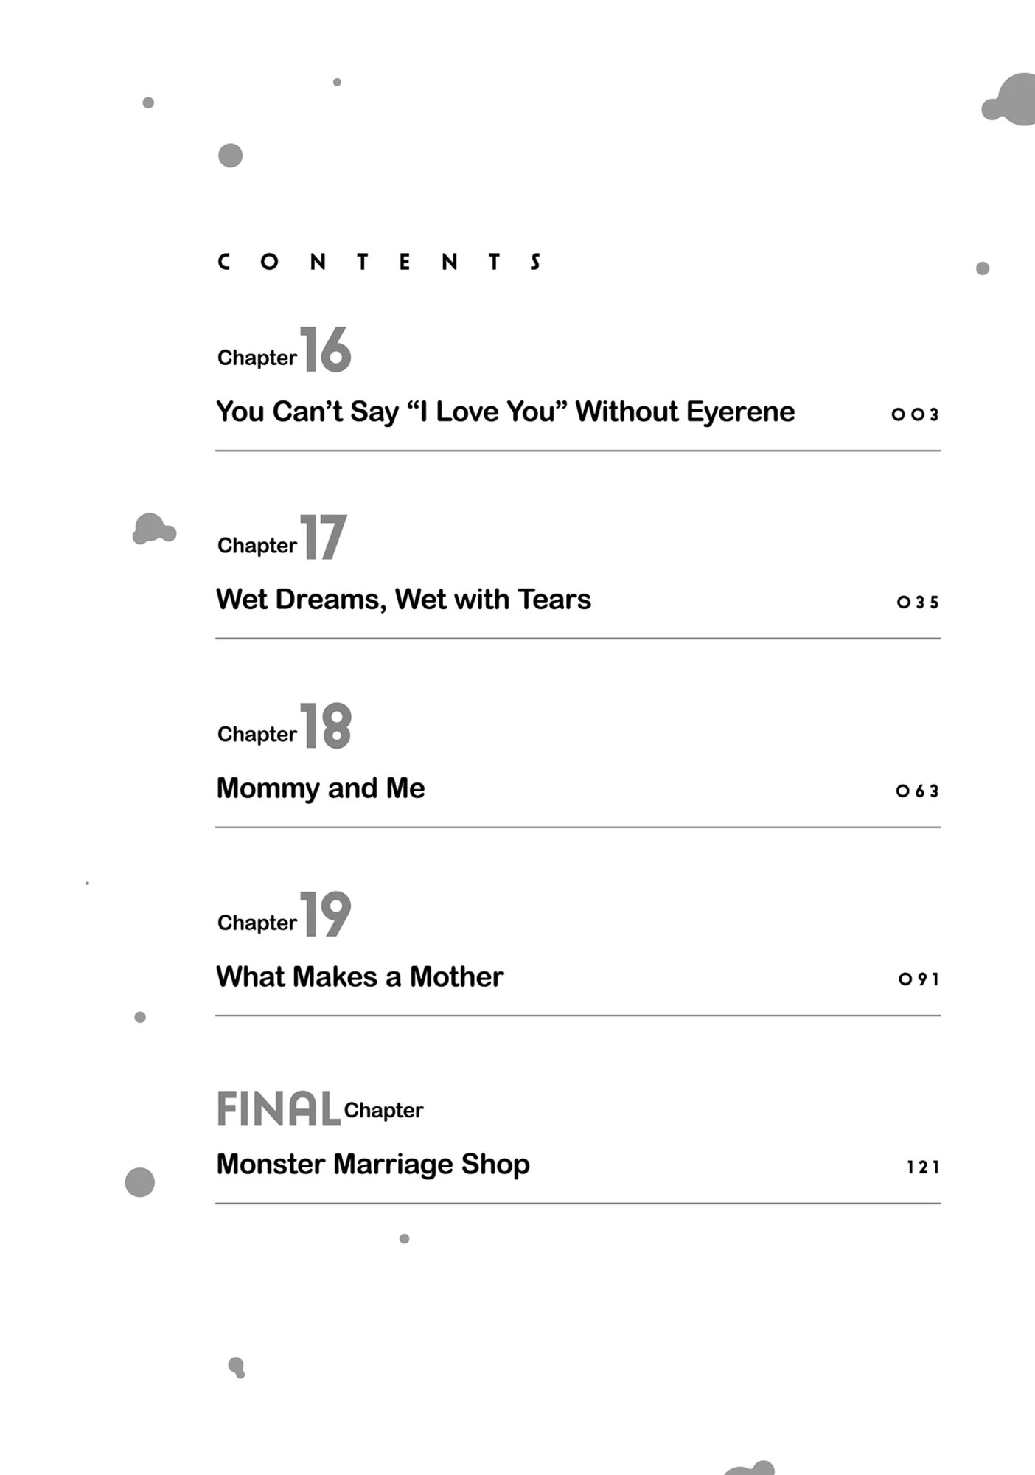Viewport: 1035px width, 1475px height.
Task: Select the Chapter 18 heading
Action: [x=285, y=727]
